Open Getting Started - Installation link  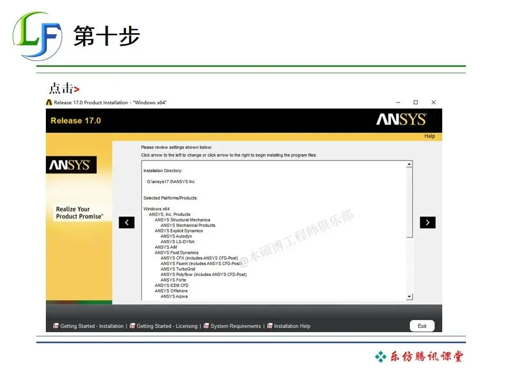[92, 326]
